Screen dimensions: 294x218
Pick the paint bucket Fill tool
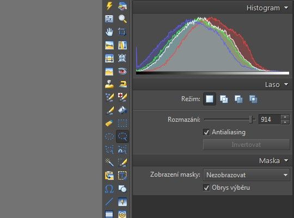122,110
